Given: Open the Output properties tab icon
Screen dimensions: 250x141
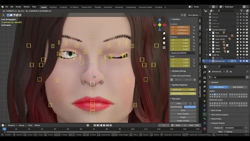Looking at the screenshot, I should coord(204,82).
